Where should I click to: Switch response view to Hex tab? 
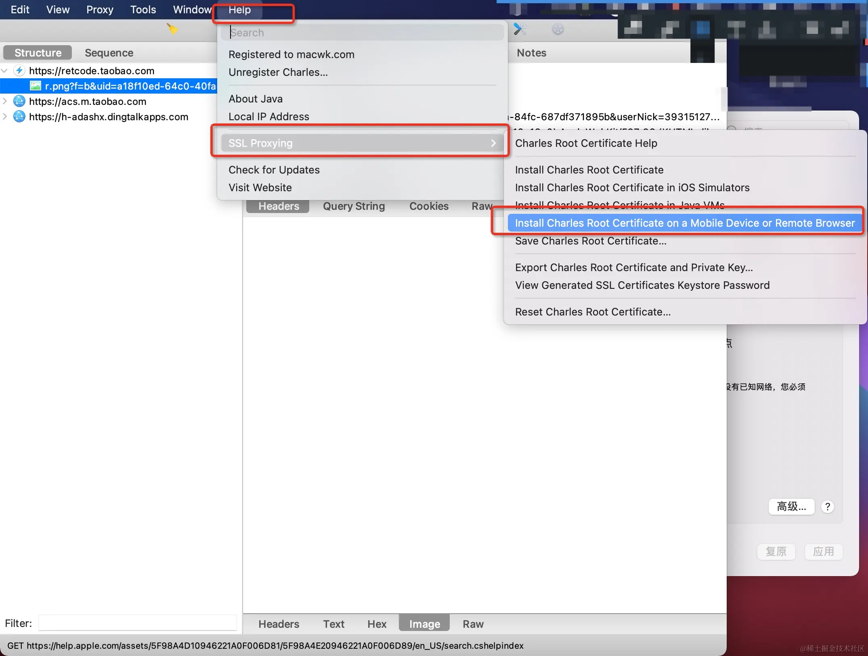[377, 624]
